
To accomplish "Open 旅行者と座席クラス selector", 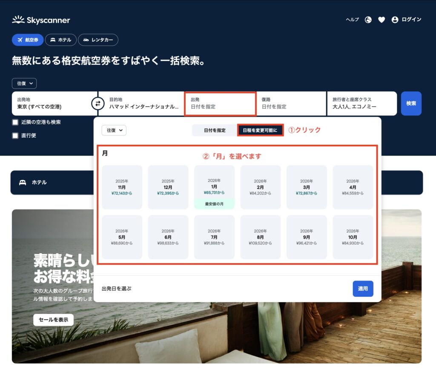I will tap(361, 103).
